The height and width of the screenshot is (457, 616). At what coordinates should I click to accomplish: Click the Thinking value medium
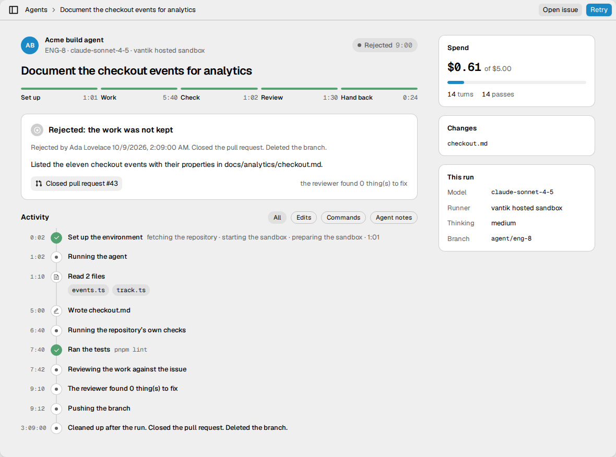tap(503, 223)
